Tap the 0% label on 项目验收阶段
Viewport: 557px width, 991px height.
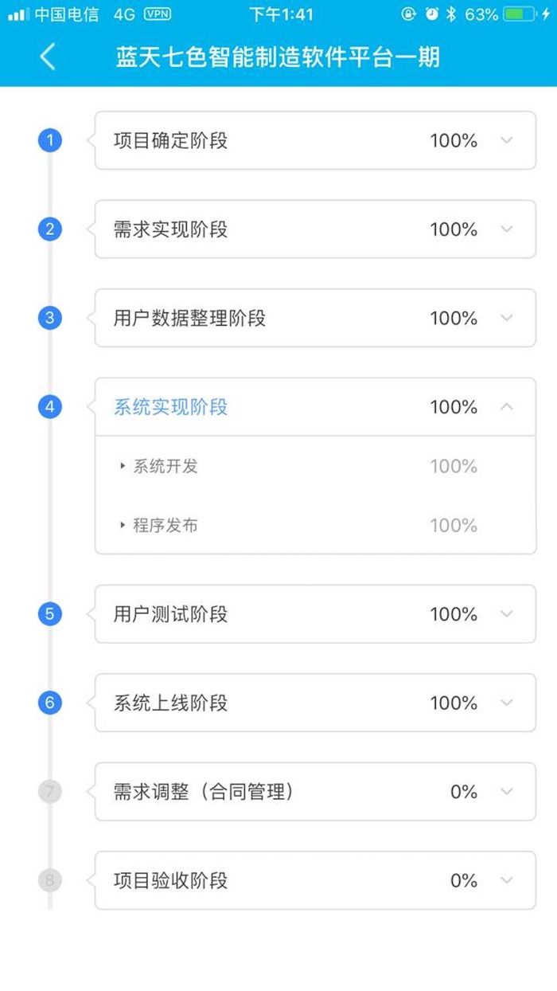pyautogui.click(x=463, y=880)
